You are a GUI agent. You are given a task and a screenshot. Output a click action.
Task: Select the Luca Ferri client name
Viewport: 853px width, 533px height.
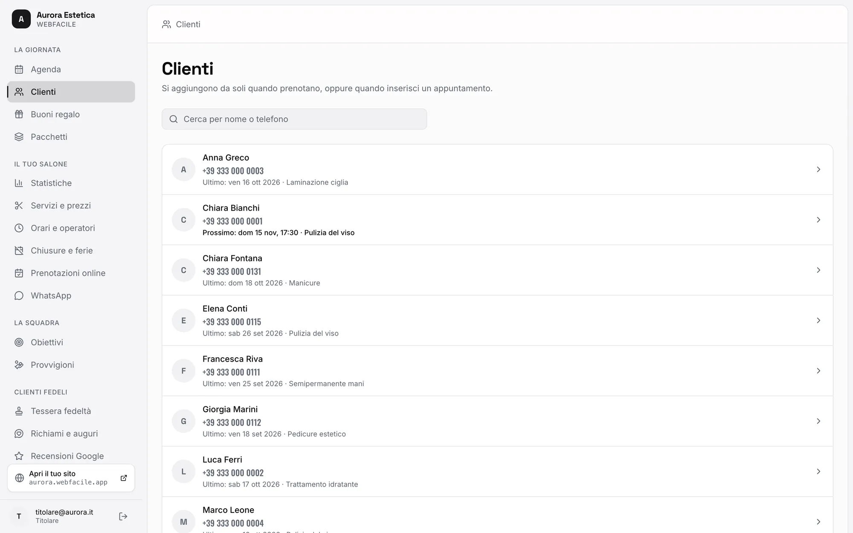click(222, 460)
